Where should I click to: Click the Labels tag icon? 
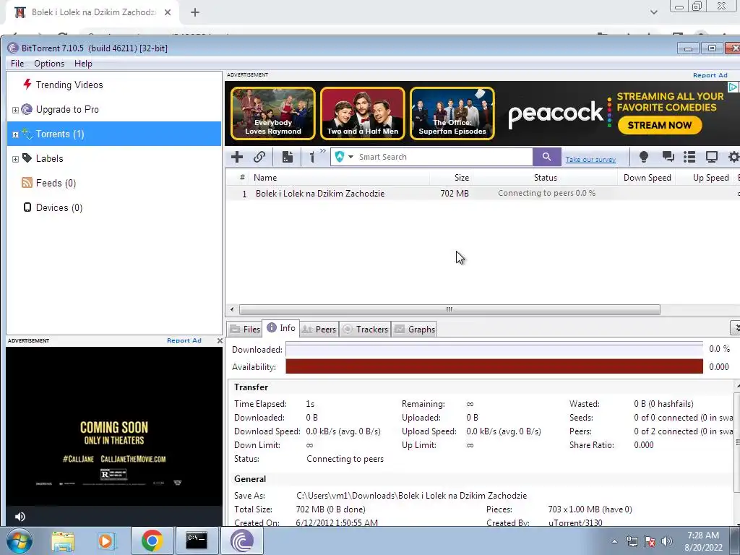[x=27, y=158]
